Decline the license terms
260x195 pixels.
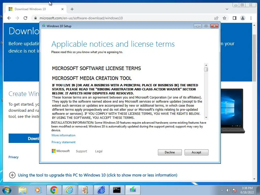tap(170, 152)
